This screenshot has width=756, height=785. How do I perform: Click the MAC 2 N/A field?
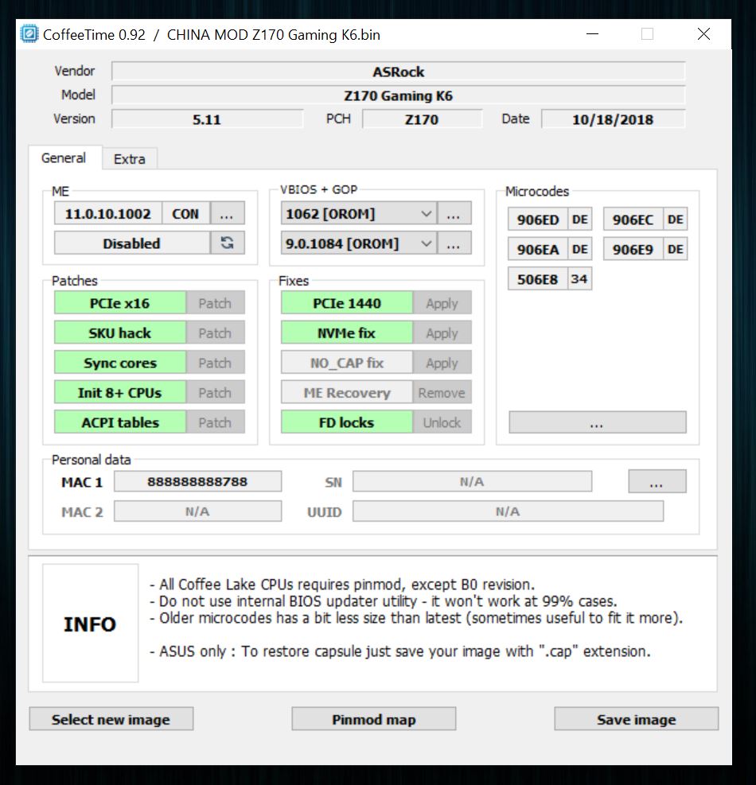click(197, 511)
